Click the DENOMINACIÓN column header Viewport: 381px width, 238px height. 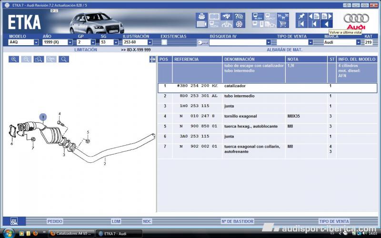[254, 59]
